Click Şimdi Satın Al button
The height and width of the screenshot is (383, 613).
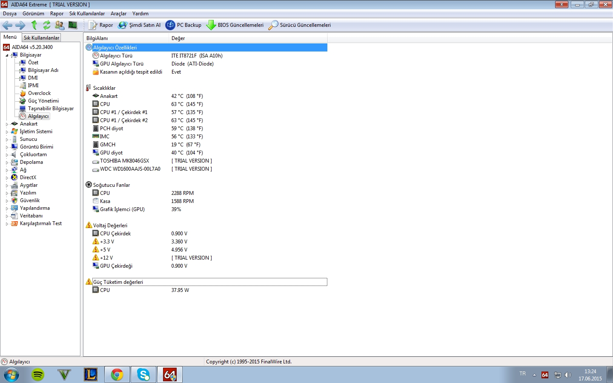click(139, 25)
